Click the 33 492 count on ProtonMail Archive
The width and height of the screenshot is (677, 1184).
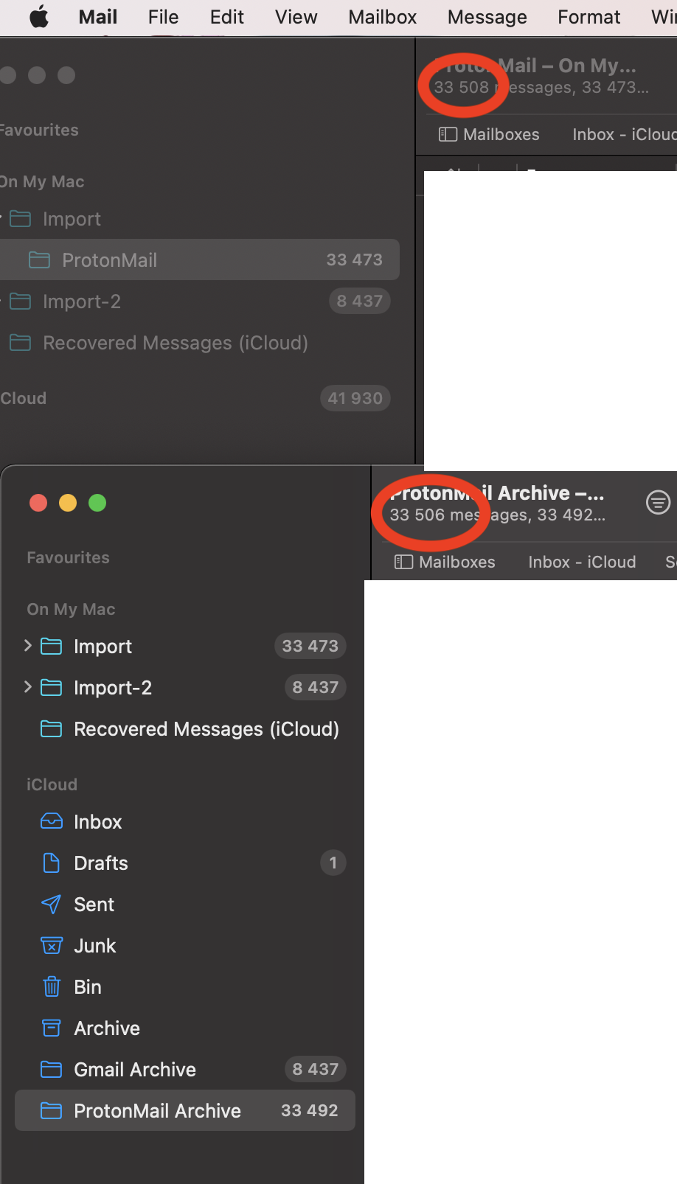pos(309,1110)
